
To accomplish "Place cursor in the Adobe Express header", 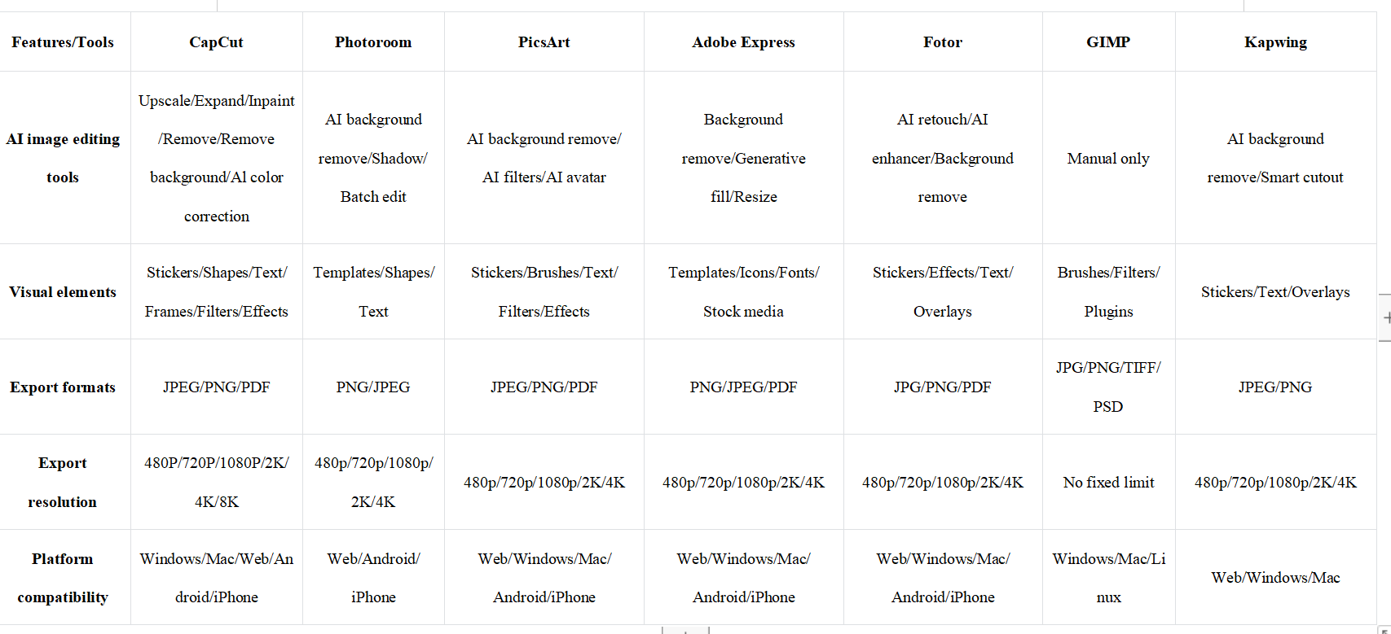I will 743,42.
